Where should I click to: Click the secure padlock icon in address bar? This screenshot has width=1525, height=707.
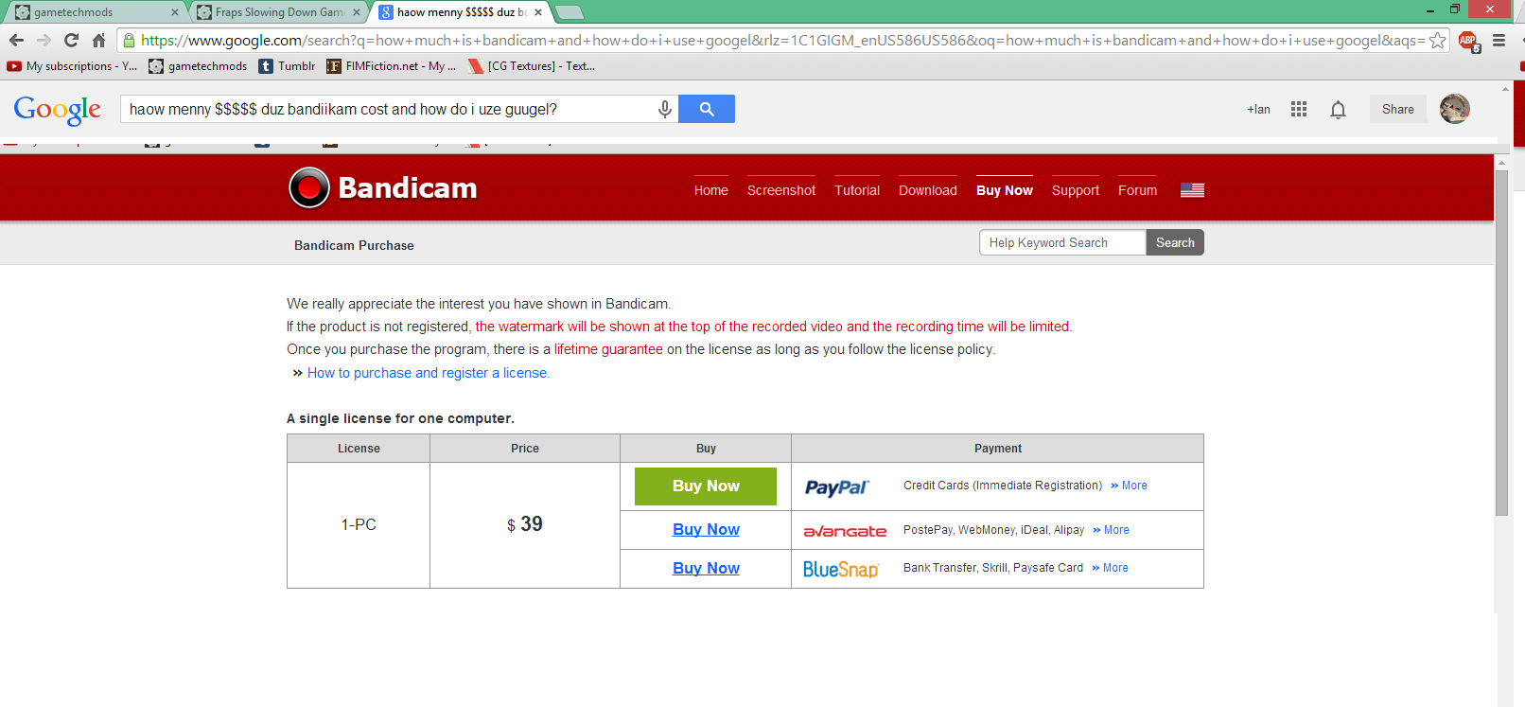(x=130, y=40)
